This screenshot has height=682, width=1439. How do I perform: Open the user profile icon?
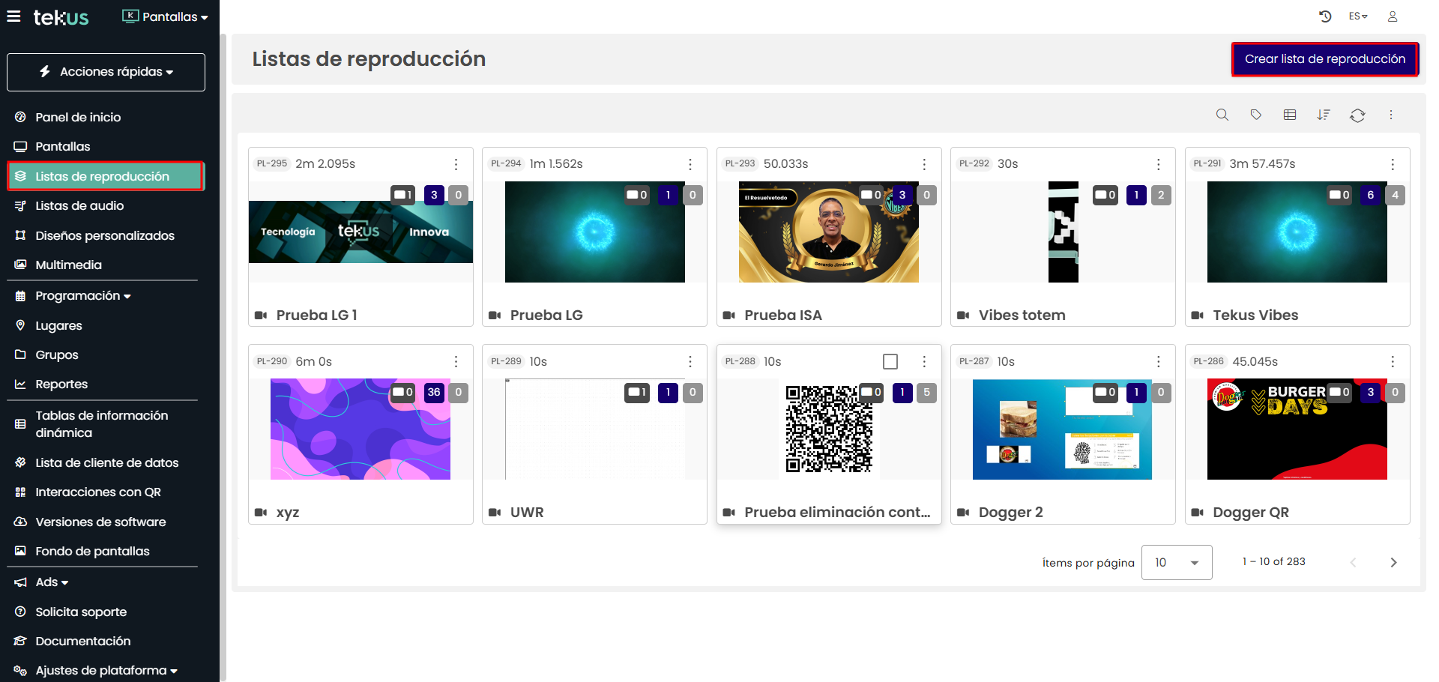click(x=1392, y=16)
